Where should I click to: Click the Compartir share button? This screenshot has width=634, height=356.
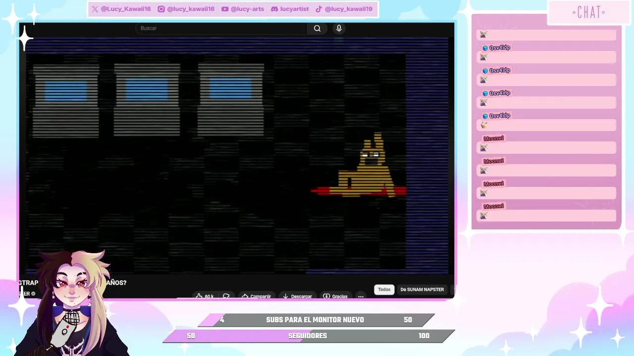coord(256,296)
